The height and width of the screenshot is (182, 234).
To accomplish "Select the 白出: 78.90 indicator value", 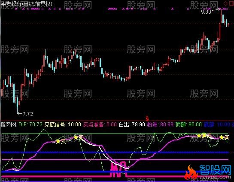I will (132, 124).
